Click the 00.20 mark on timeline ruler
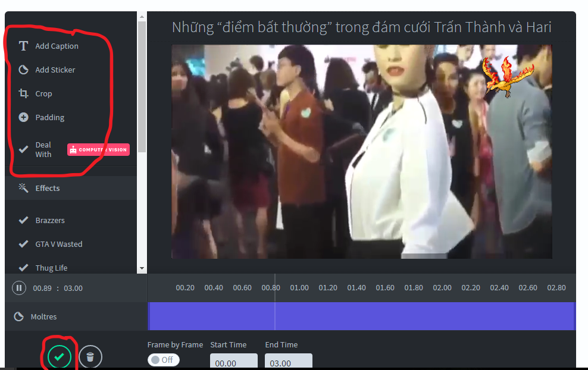 pos(185,287)
